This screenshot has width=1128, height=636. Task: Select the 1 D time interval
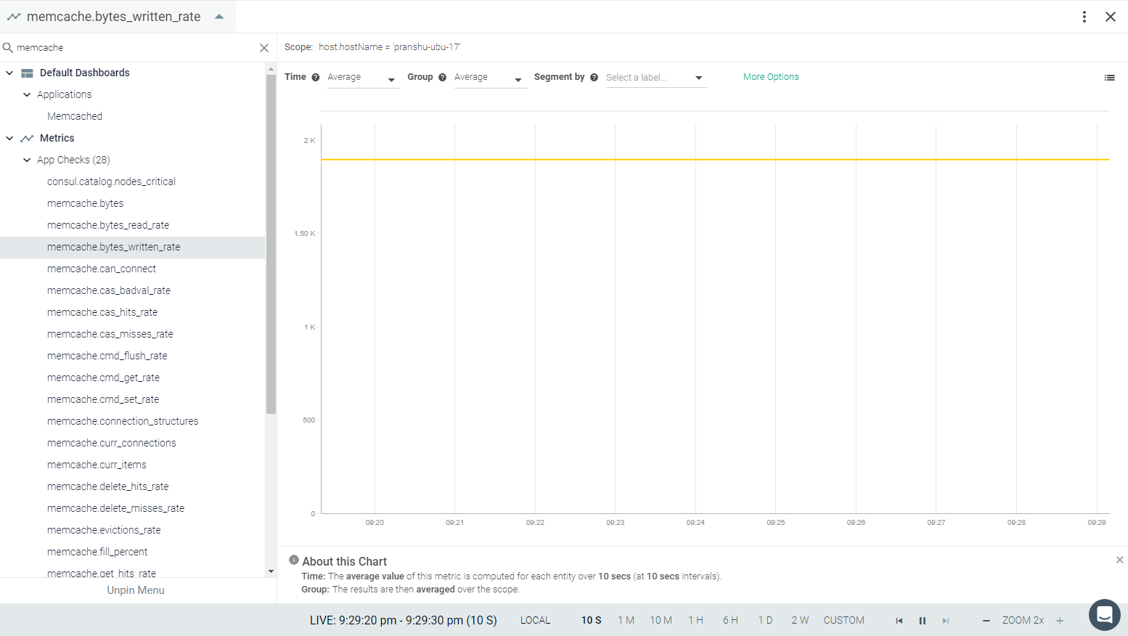click(765, 621)
